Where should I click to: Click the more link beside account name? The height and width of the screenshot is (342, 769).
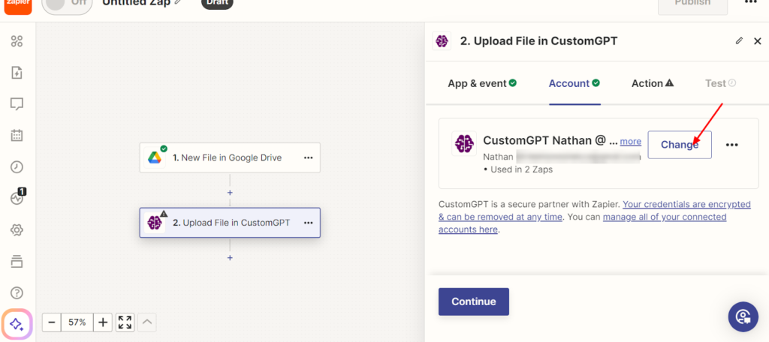(x=631, y=142)
